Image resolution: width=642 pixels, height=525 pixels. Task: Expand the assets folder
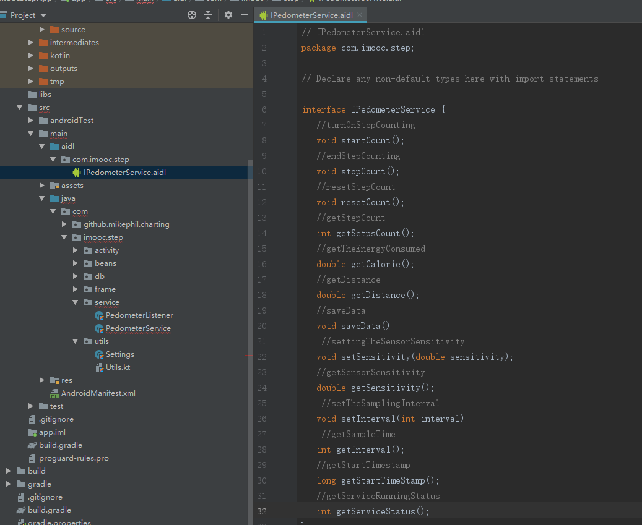41,185
